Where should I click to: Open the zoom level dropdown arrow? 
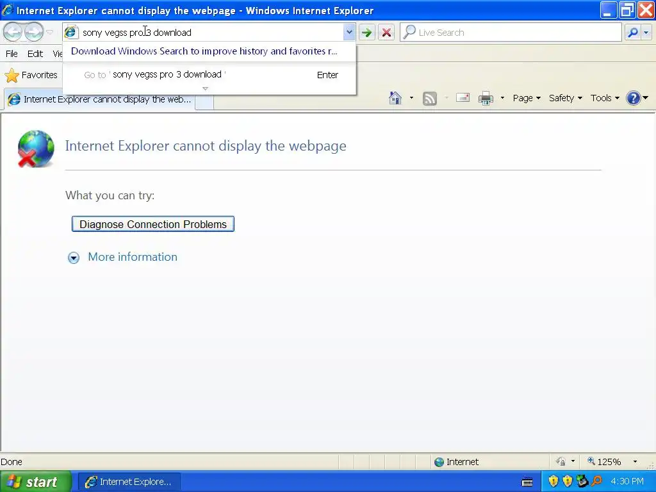click(635, 462)
